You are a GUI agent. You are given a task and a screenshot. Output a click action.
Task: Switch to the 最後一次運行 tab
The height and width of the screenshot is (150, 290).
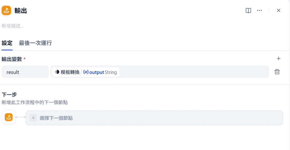[35, 43]
